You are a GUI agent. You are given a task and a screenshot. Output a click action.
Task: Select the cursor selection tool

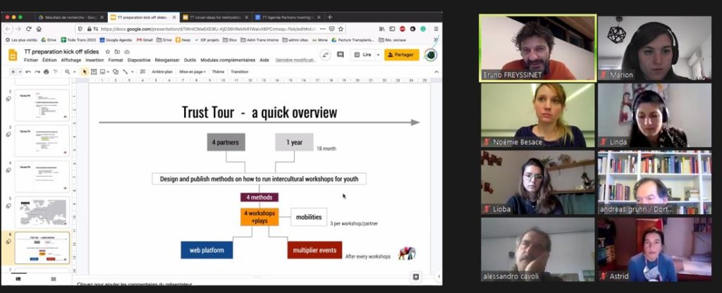85,72
